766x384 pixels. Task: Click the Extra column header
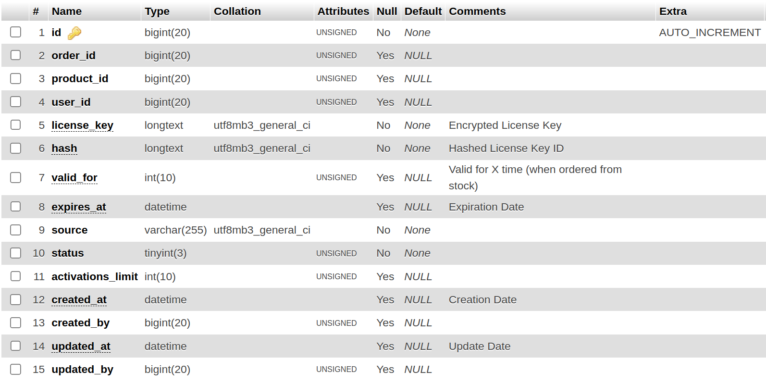pyautogui.click(x=673, y=11)
